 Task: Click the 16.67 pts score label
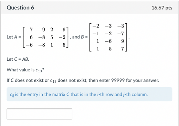162,8
